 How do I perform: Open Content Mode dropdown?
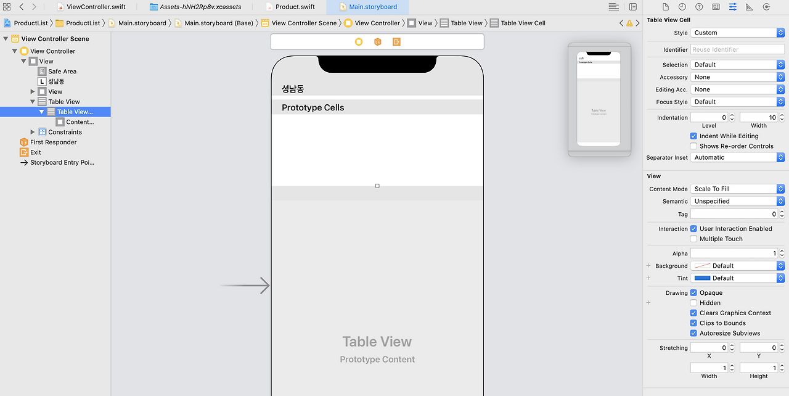(x=737, y=189)
